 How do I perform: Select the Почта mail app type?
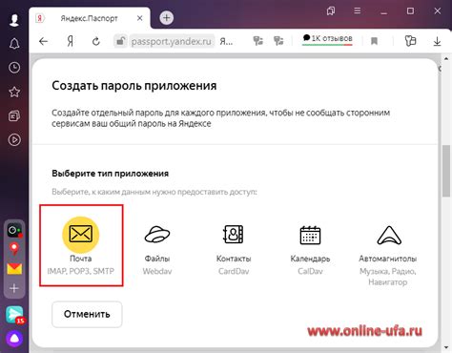coord(81,245)
